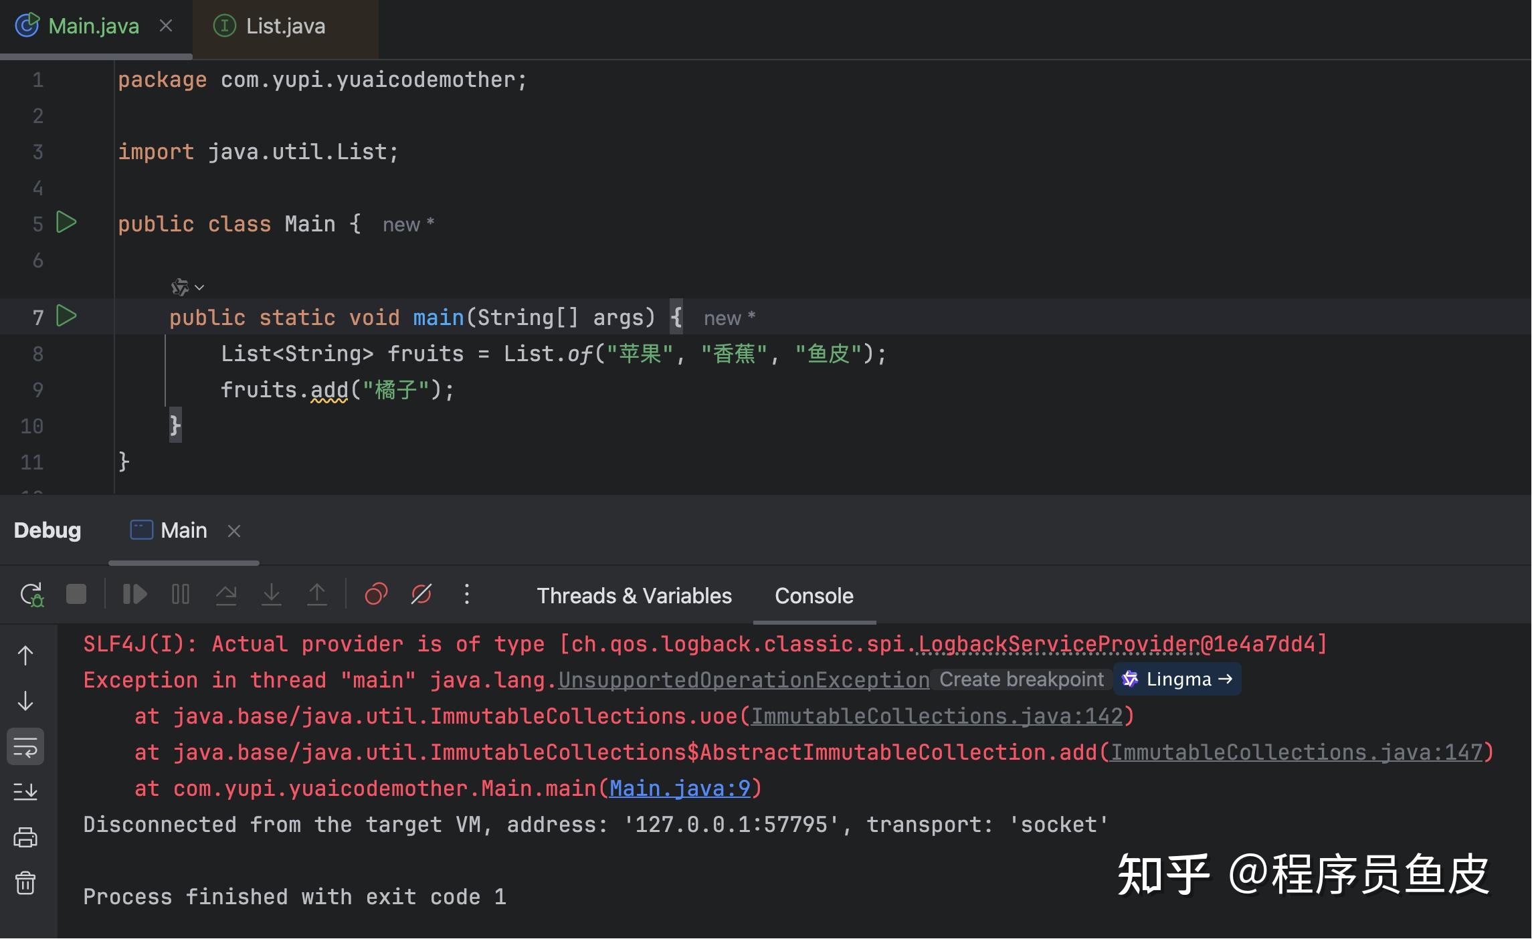Switch to Threads & Variables tab
The image size is (1532, 939).
(634, 596)
